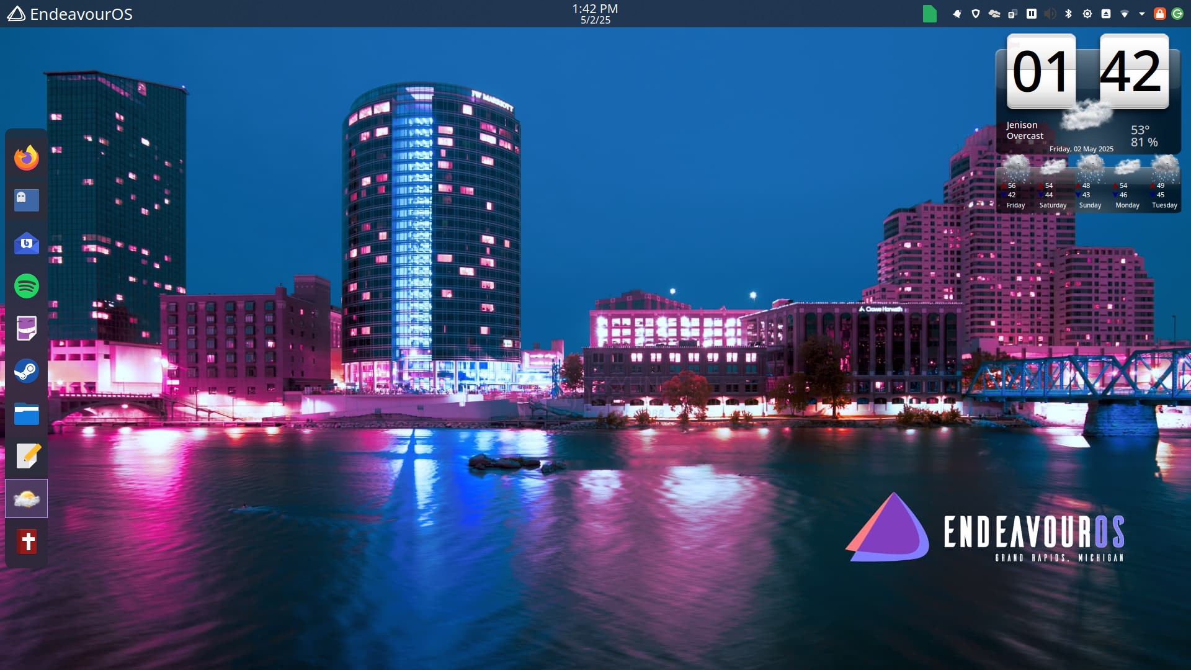Open the notes app with pencil icon
Viewport: 1191px width, 670px height.
[x=27, y=456]
